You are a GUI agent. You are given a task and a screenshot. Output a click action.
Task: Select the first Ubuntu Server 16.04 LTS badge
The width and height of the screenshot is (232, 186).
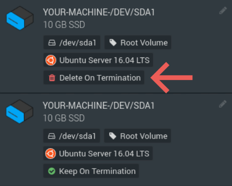(98, 60)
